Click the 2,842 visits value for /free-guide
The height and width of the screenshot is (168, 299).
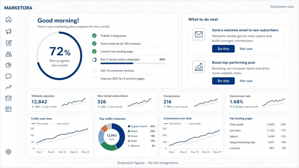coord(271,124)
